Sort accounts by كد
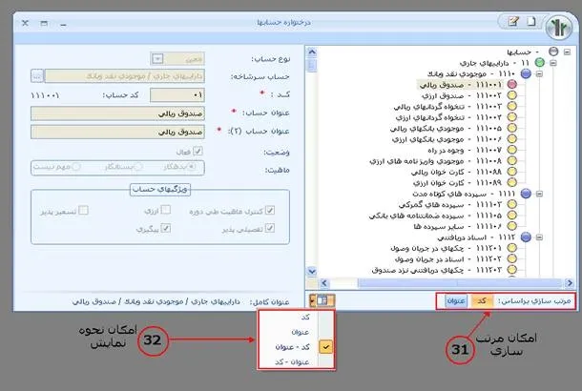The image size is (582, 391). pos(482,300)
